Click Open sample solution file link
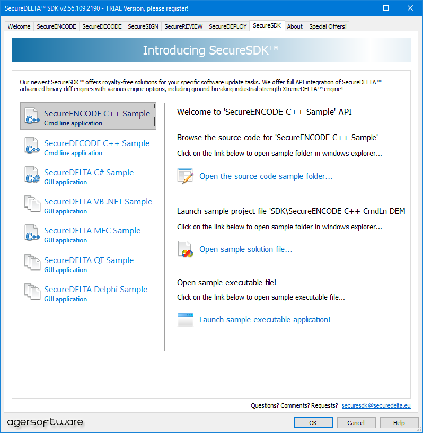 pyautogui.click(x=246, y=249)
